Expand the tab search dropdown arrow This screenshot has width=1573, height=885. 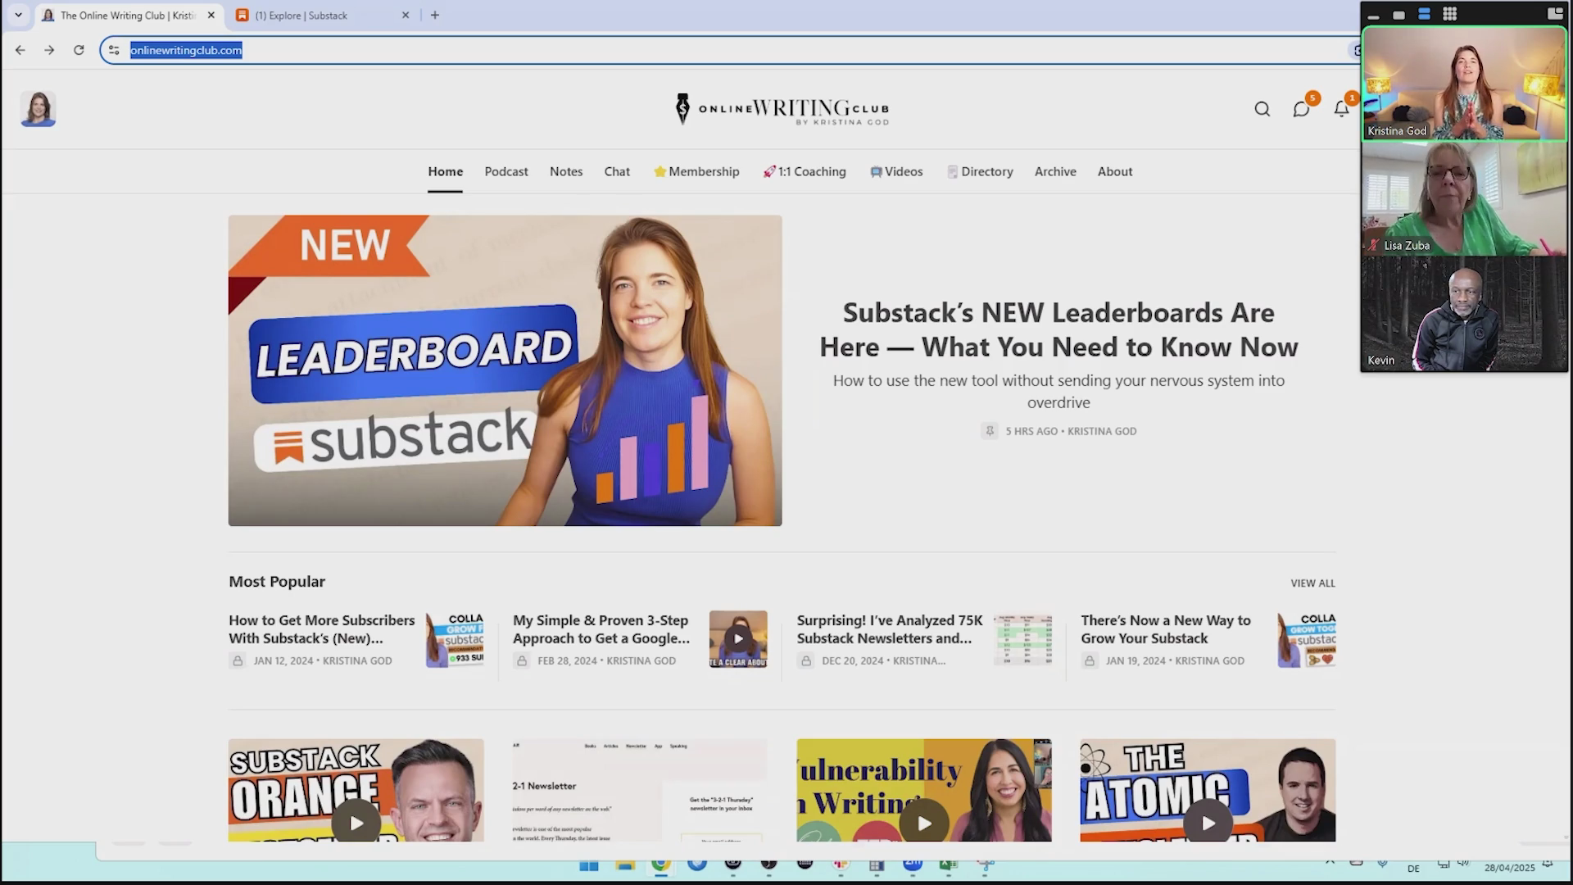pos(18,15)
